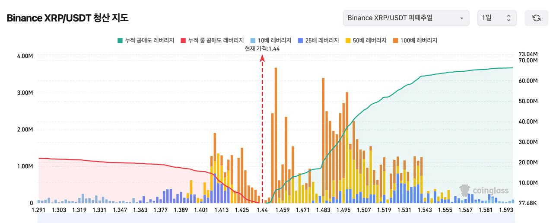Click the 현재 가격:1.44 label
Image resolution: width=553 pixels, height=223 pixels.
pyautogui.click(x=262, y=48)
